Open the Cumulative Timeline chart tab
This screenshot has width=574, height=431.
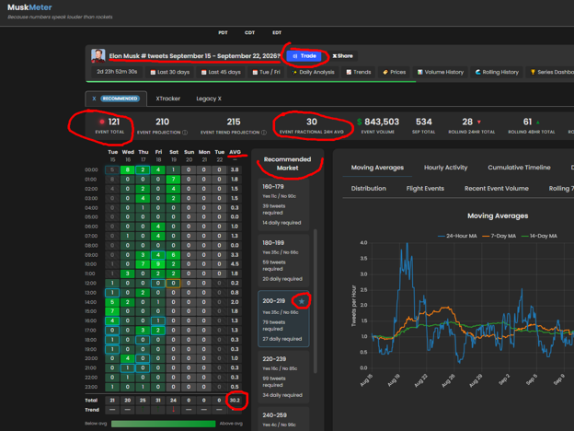(519, 168)
